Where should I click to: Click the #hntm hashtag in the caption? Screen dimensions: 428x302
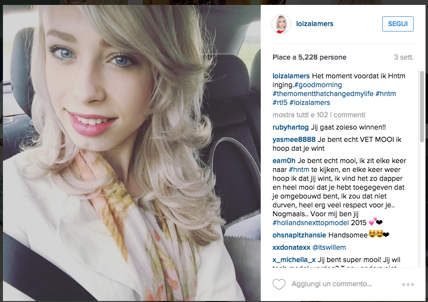(x=386, y=94)
